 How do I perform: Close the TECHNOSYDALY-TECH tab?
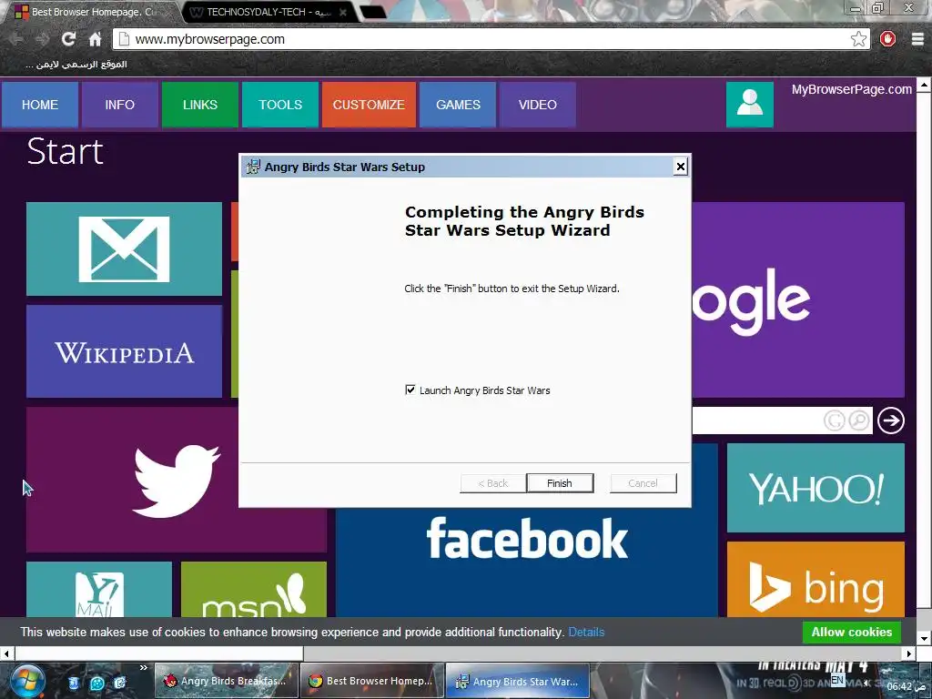343,12
